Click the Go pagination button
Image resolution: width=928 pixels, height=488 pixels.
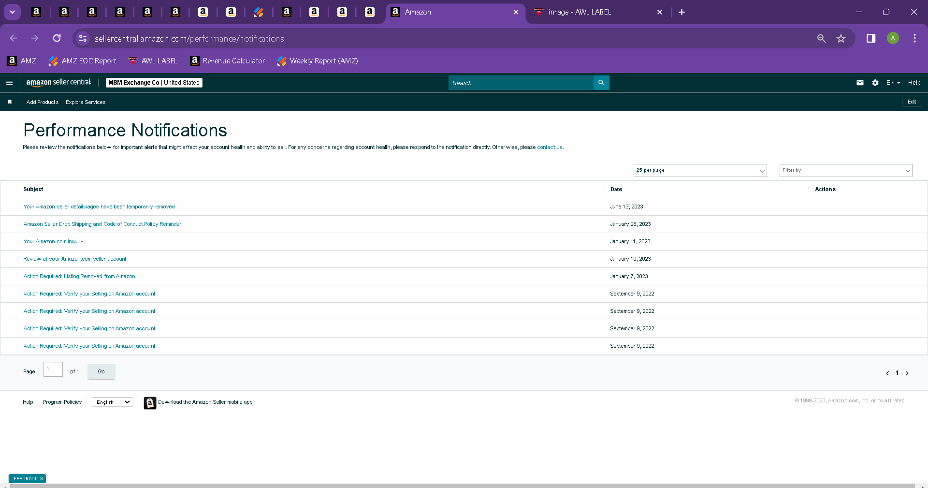pos(101,371)
